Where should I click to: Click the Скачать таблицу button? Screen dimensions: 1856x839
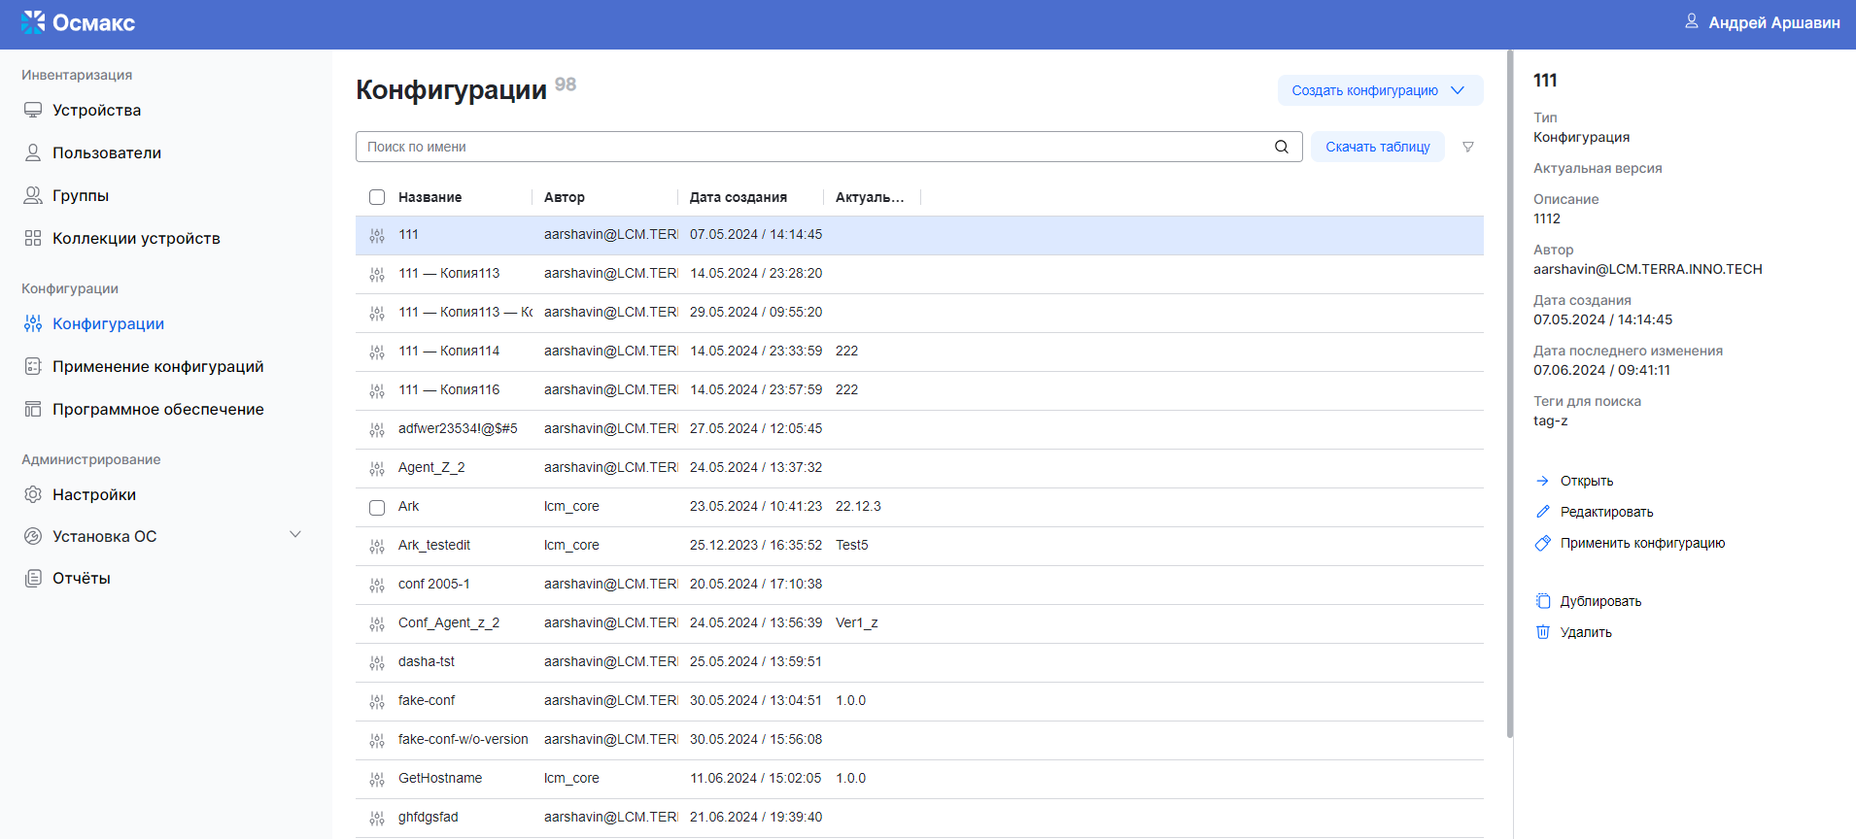click(x=1377, y=147)
